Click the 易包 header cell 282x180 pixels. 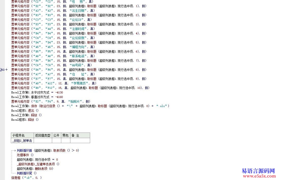tap(65, 135)
